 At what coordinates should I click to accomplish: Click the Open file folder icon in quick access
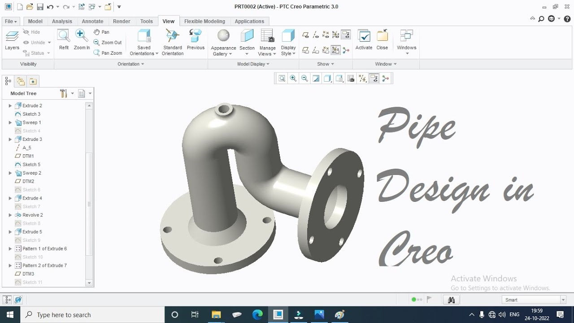(30, 7)
